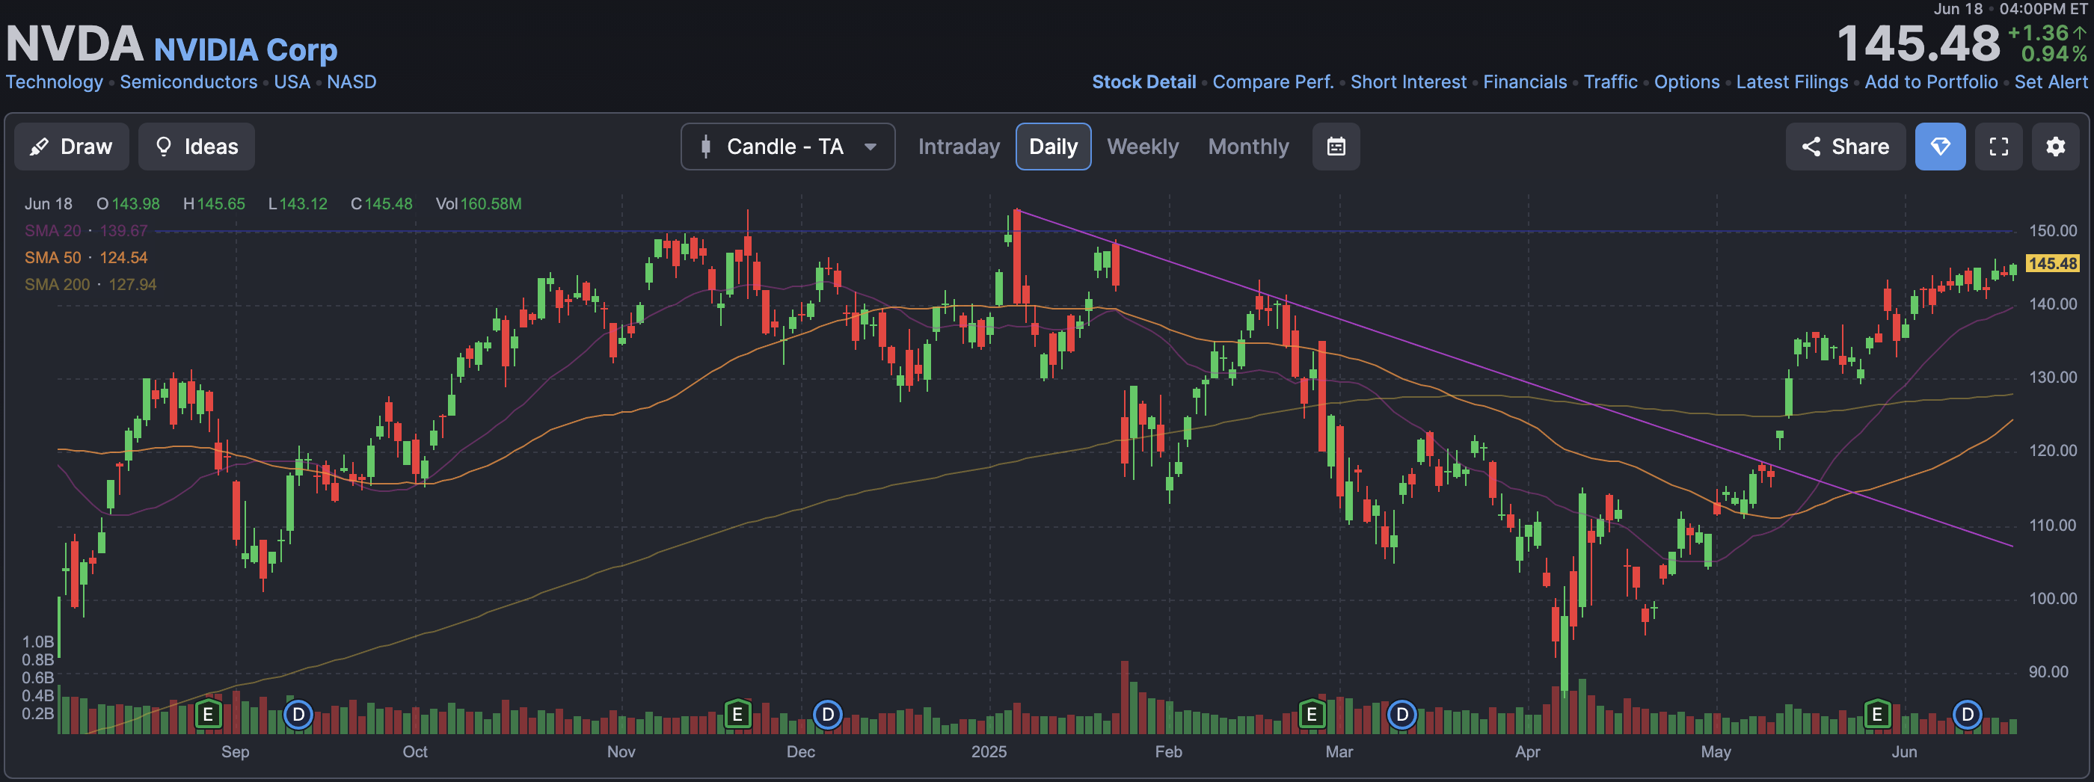Click the 100.00 price axis label
The width and height of the screenshot is (2094, 782).
point(2053,598)
